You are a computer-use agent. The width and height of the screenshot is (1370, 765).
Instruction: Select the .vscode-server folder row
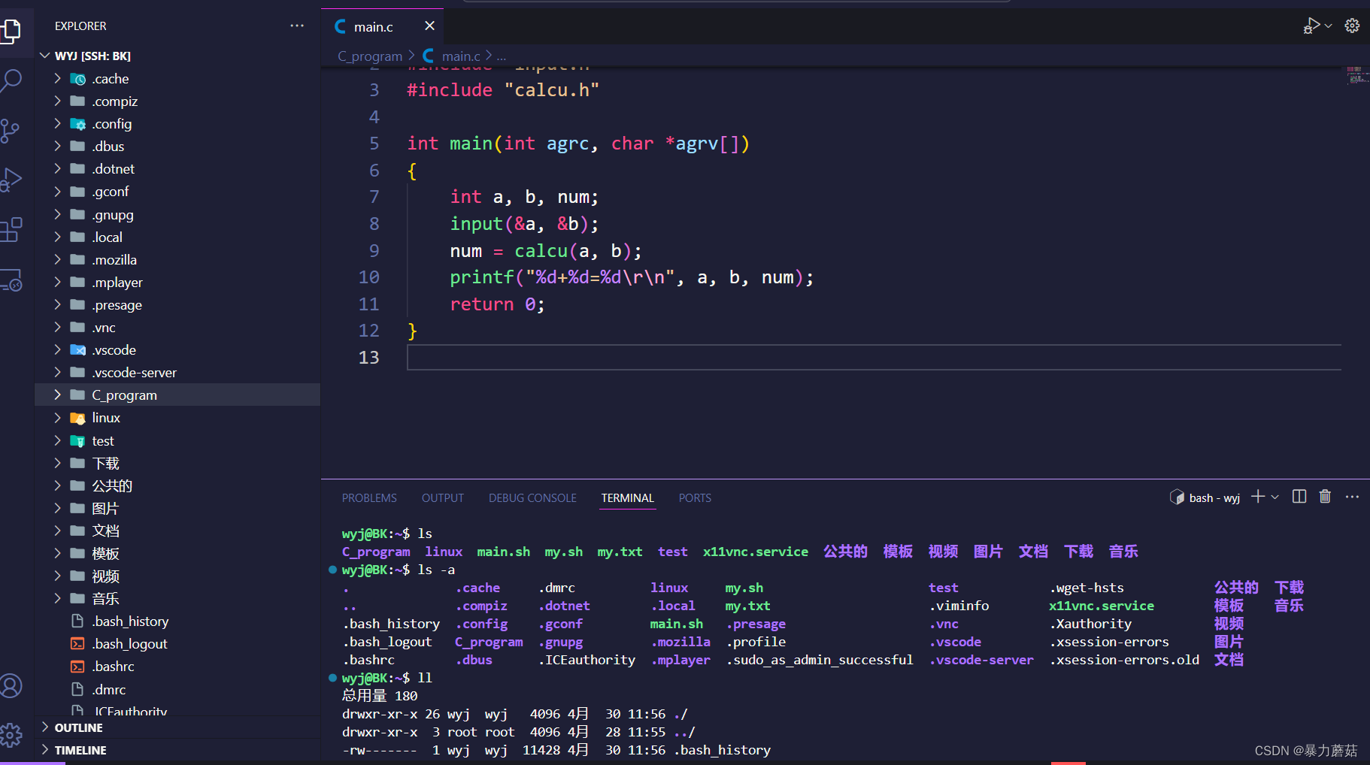tap(178, 372)
